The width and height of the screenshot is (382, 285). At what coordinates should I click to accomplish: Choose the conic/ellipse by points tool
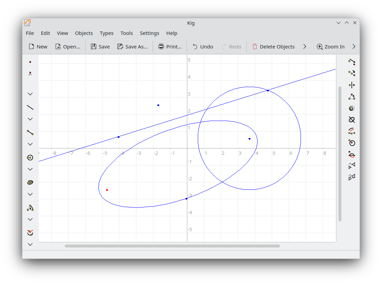[x=30, y=182]
